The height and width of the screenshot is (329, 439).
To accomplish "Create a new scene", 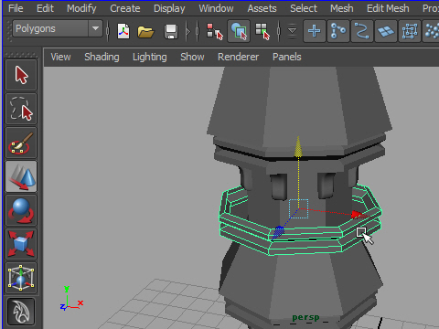I will tap(123, 31).
